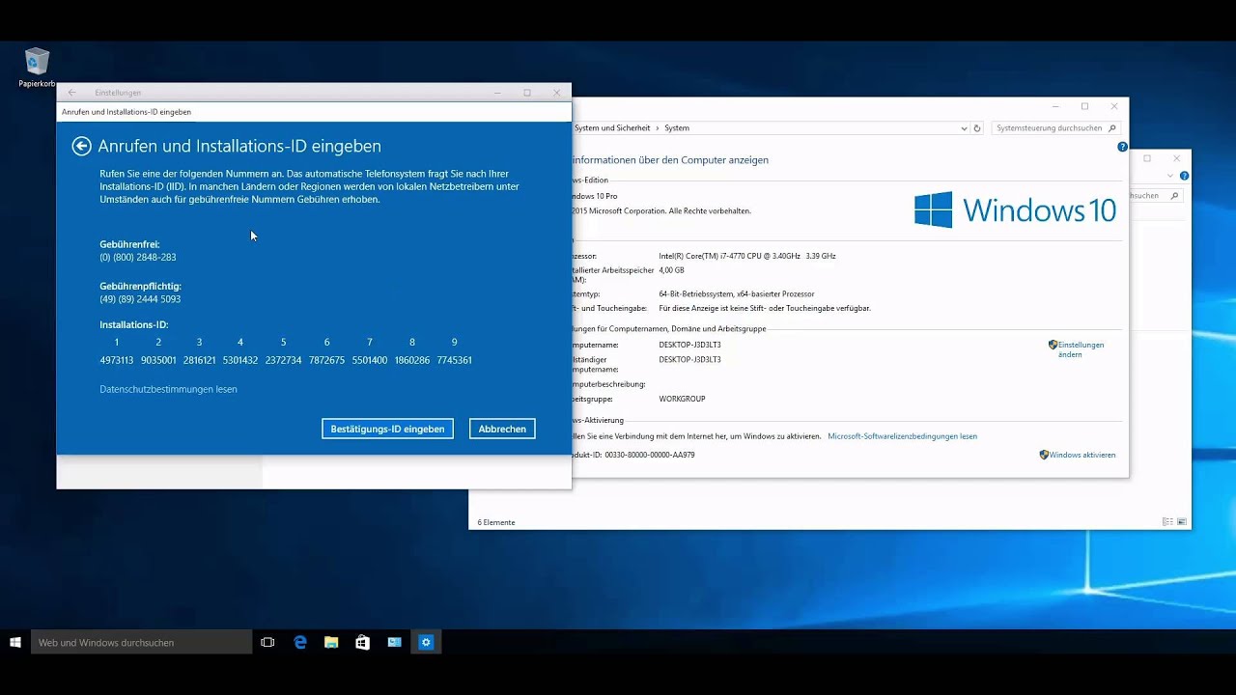Click '6 Elemente' in Explorer status bar
This screenshot has width=1236, height=695.
(x=496, y=522)
